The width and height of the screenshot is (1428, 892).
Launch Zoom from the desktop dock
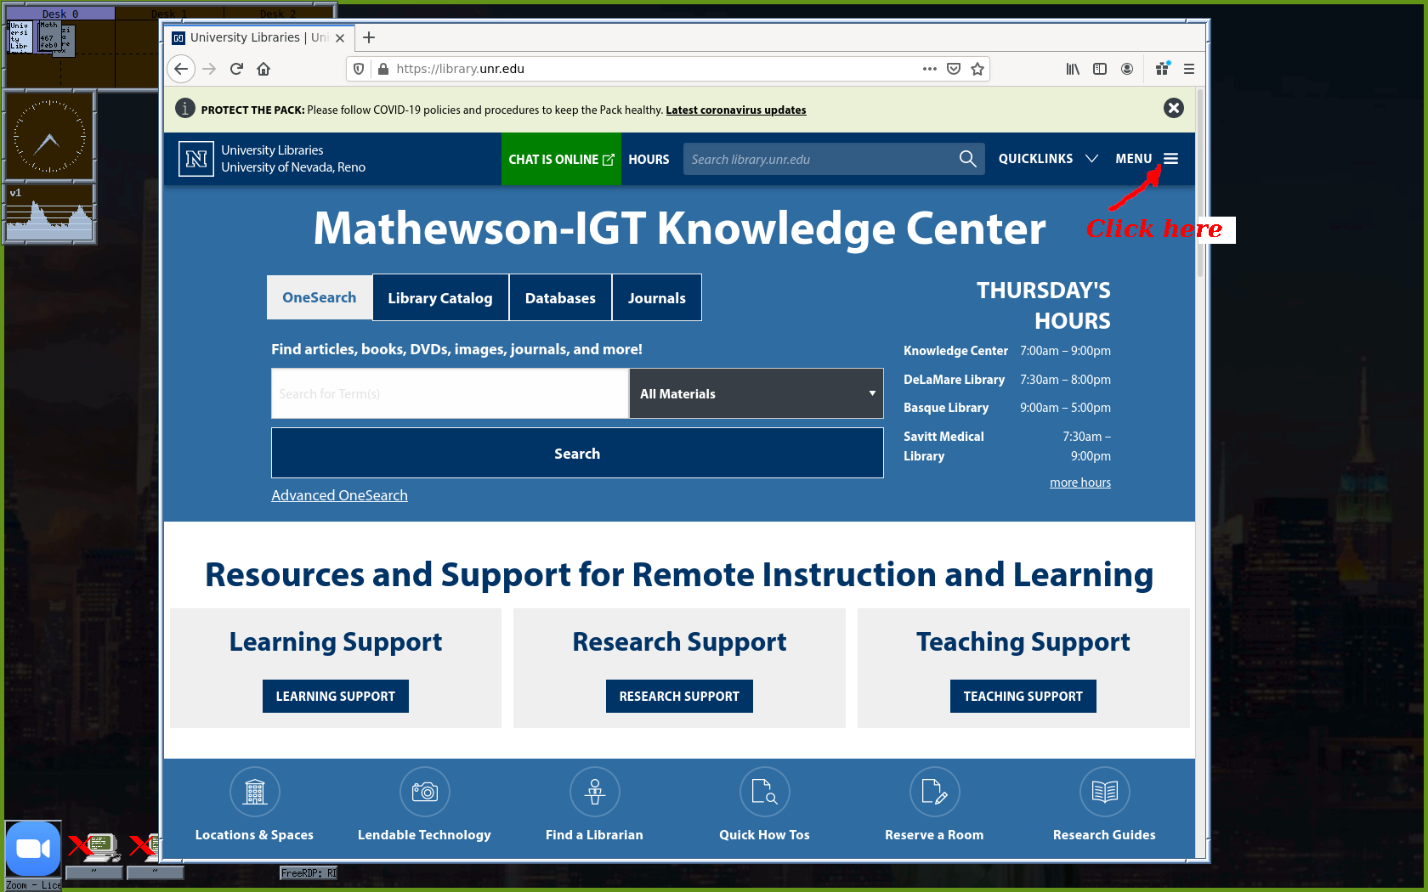(x=33, y=848)
